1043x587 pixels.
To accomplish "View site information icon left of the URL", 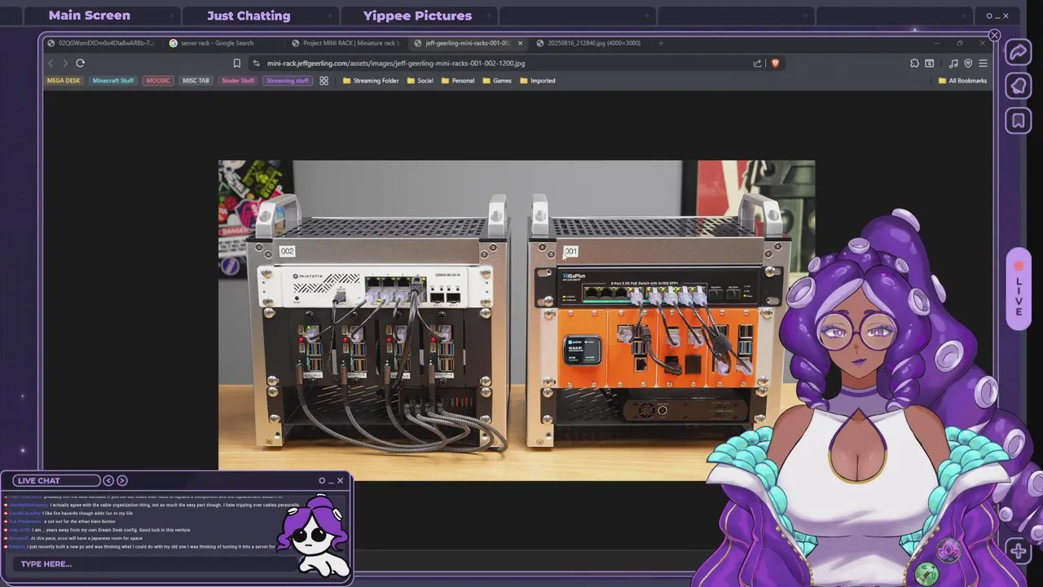I will click(256, 63).
